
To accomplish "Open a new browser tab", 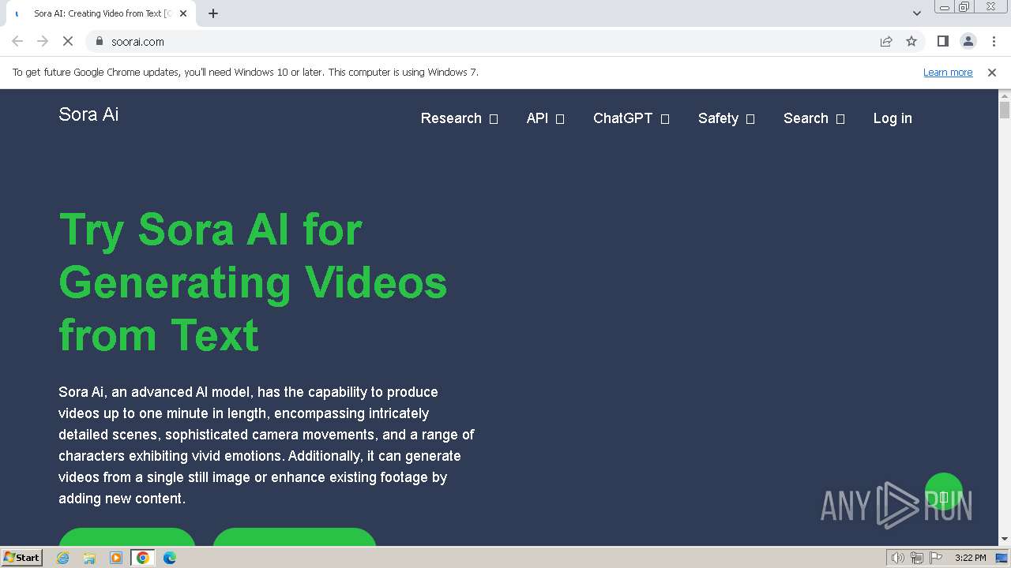I will pyautogui.click(x=213, y=13).
